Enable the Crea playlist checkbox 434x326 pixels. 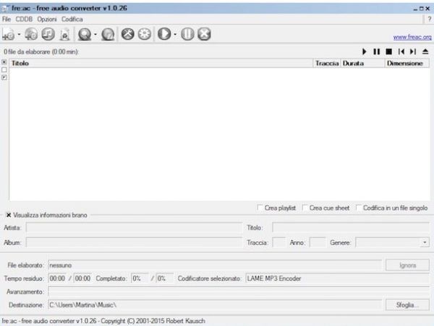tap(261, 208)
